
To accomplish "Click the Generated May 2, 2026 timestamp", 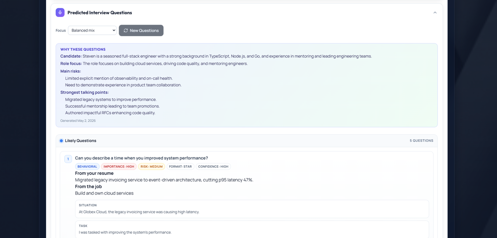I will (78, 121).
